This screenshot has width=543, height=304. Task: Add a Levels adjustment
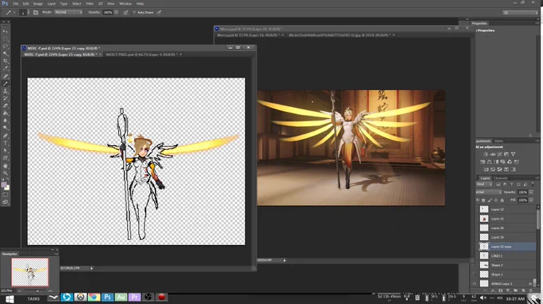point(493,154)
